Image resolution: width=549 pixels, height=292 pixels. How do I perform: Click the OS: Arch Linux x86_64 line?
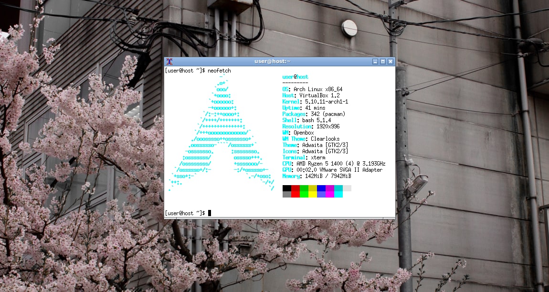[312, 89]
